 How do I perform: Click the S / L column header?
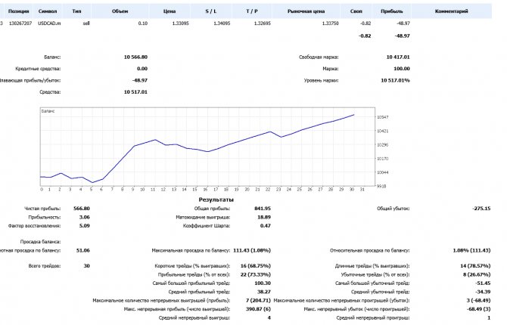coord(211,11)
